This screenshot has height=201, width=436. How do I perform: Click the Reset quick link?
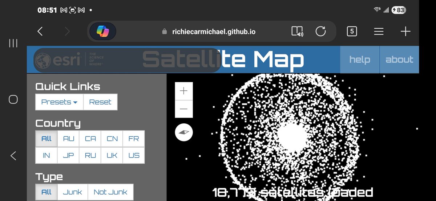point(100,102)
